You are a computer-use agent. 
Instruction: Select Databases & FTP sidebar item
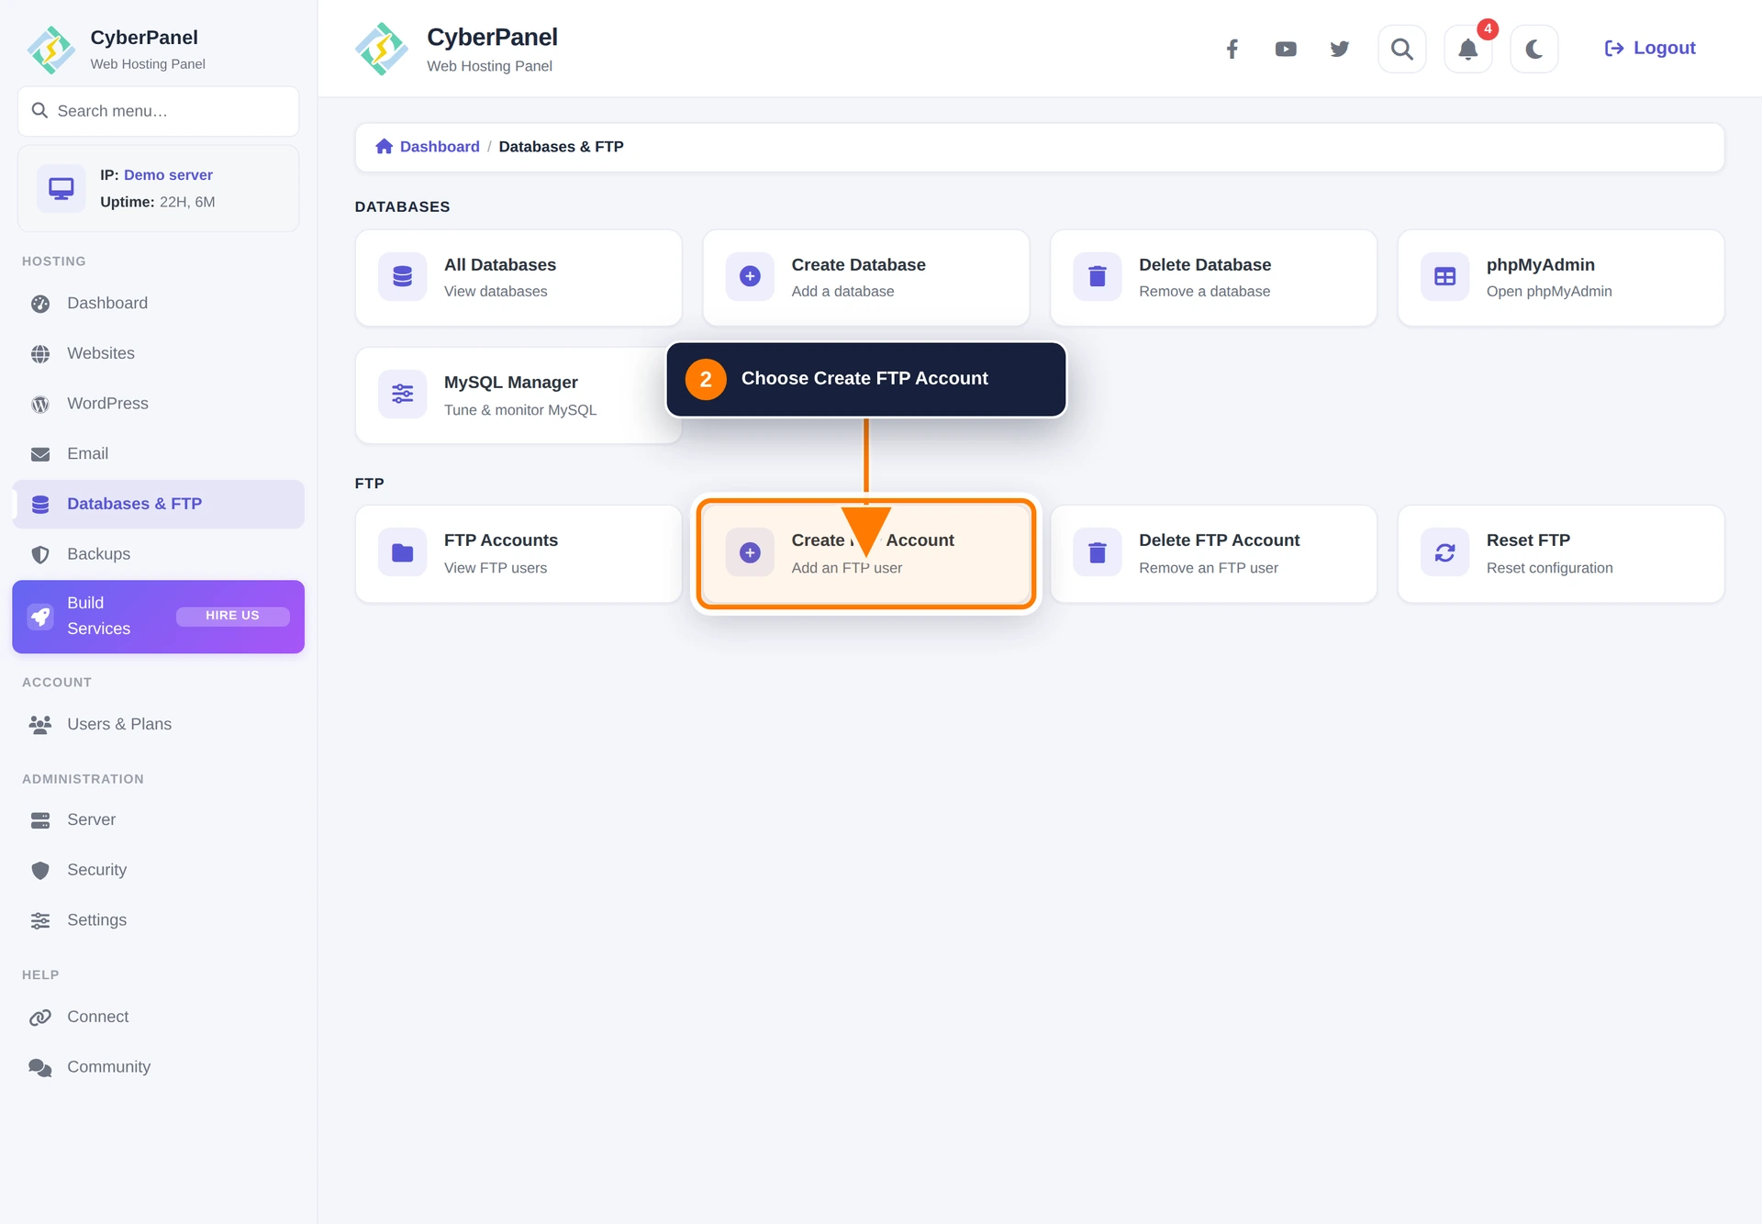pyautogui.click(x=159, y=504)
